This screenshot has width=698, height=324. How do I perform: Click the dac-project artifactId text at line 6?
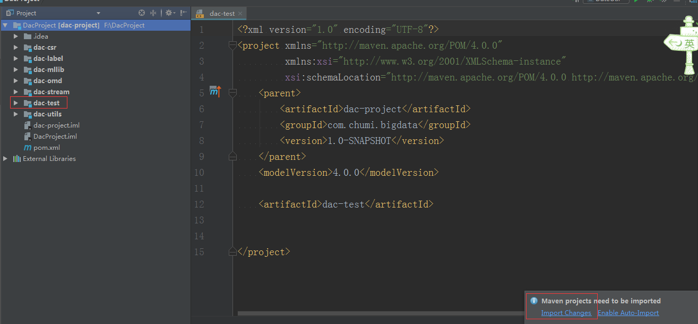373,109
